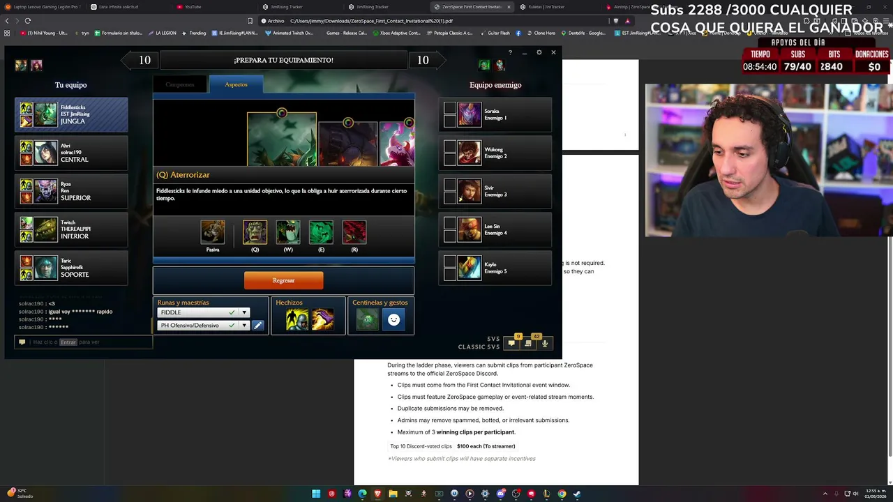This screenshot has height=502, width=893.
Task: Click the Sivir Enemigo 3 row
Action: click(x=495, y=191)
